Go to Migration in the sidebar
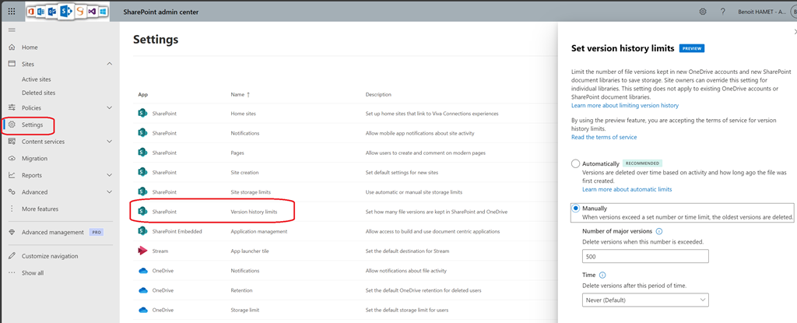Image resolution: width=797 pixels, height=323 pixels. pos(34,158)
